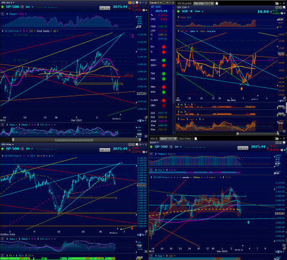This screenshot has height=260, width=287.
Task: Switch to the Gann Index tab
Action: [x=185, y=139]
